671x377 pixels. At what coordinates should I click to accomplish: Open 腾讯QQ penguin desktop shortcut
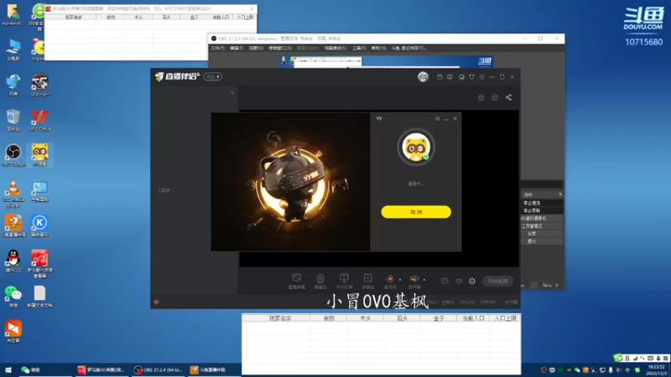click(13, 261)
